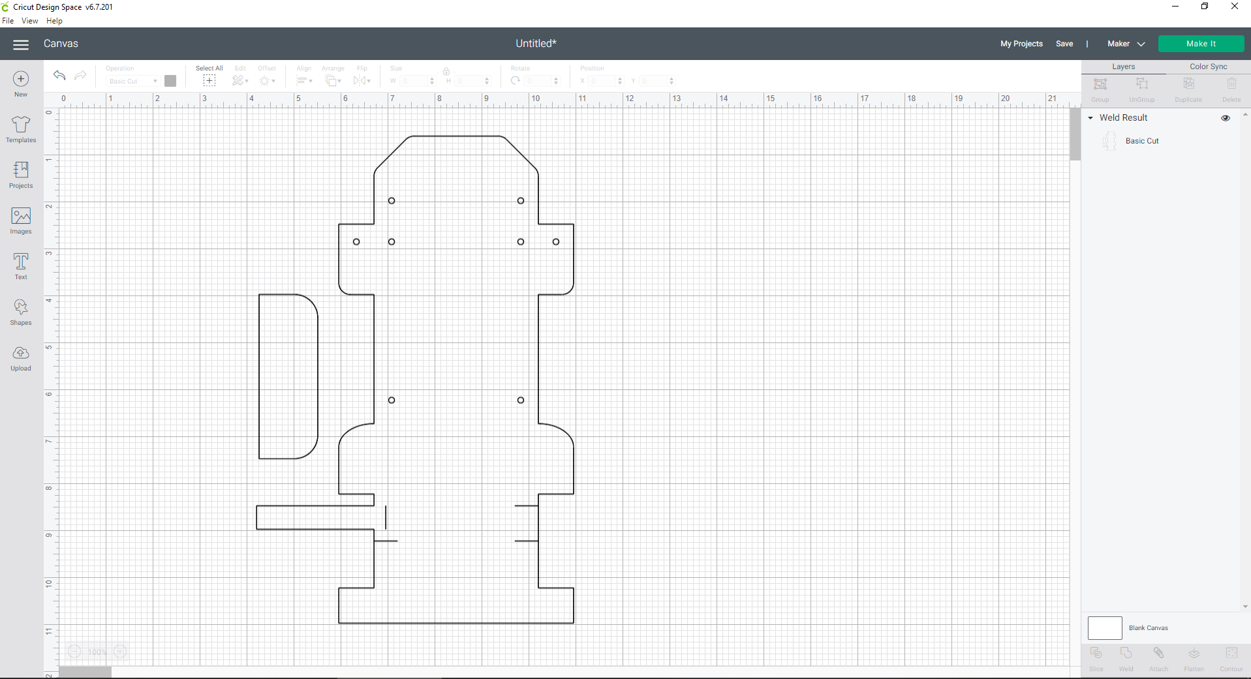Viewport: 1251px width, 679px height.
Task: Open the Basic Cut operation dropdown
Action: pyautogui.click(x=132, y=81)
